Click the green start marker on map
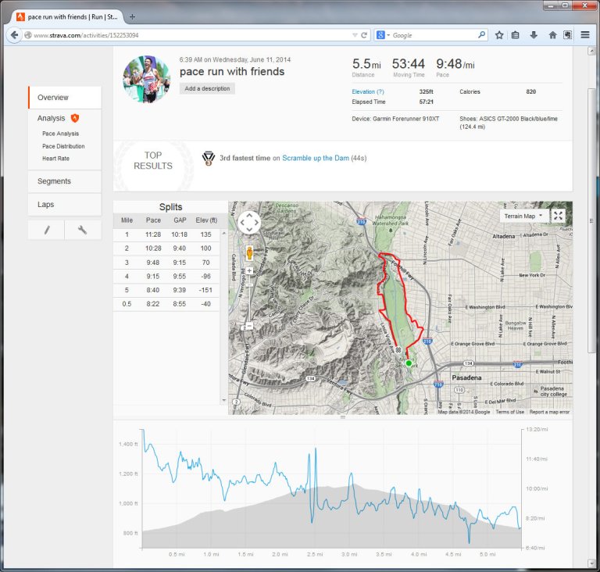600x572 pixels. [409, 363]
